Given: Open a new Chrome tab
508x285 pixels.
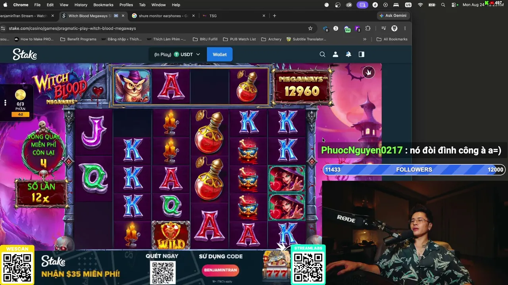Looking at the screenshot, I should pyautogui.click(x=274, y=16).
